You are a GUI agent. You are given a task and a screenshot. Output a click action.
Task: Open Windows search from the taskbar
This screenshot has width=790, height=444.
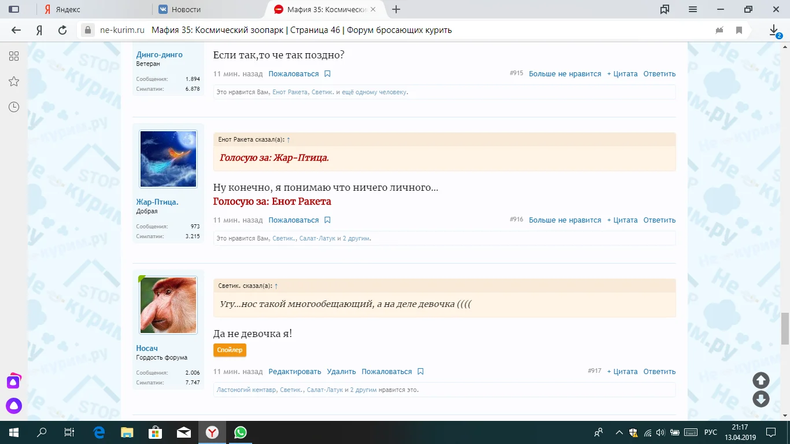tap(42, 432)
